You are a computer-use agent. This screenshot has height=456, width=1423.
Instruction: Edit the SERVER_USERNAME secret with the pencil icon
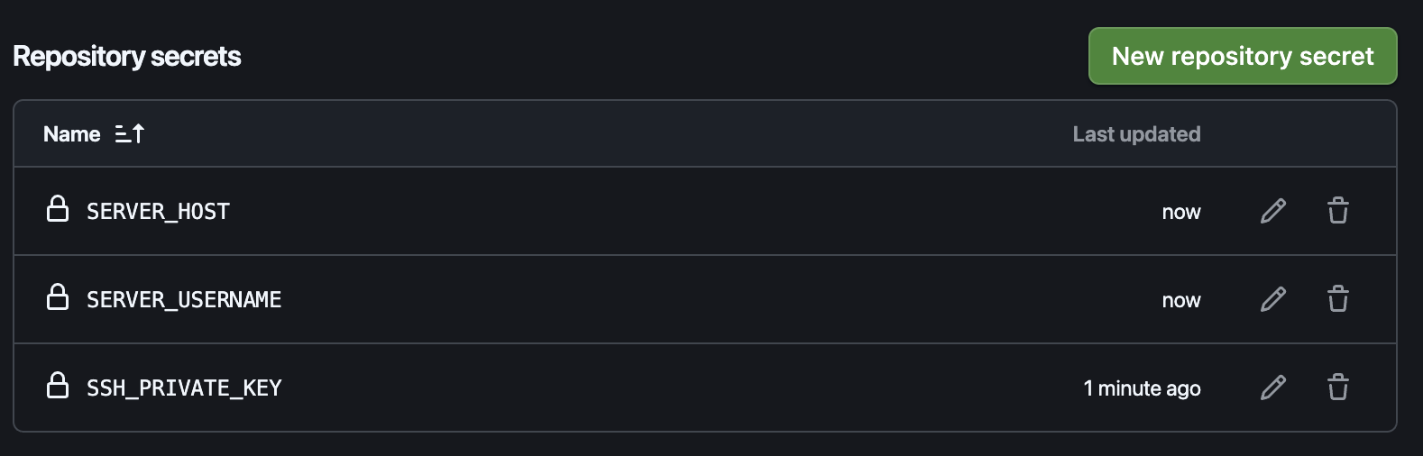coord(1272,299)
